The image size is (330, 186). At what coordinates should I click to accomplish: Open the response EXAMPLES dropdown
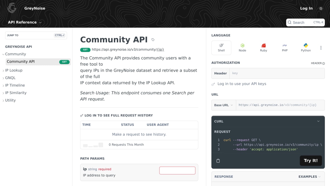coord(310,177)
